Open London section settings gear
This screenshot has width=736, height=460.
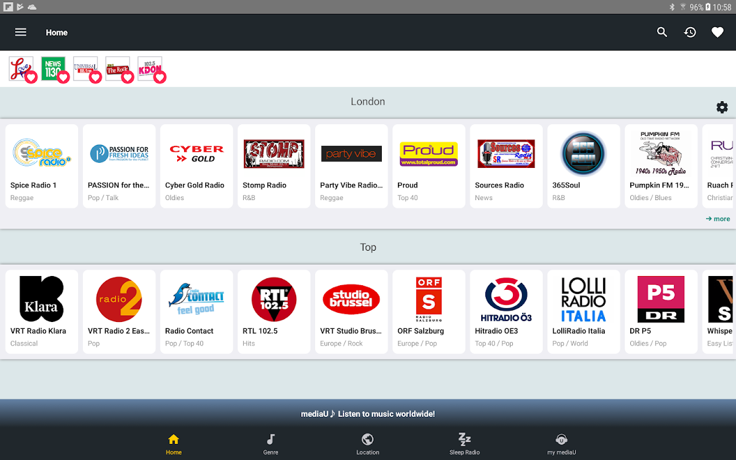(x=722, y=107)
